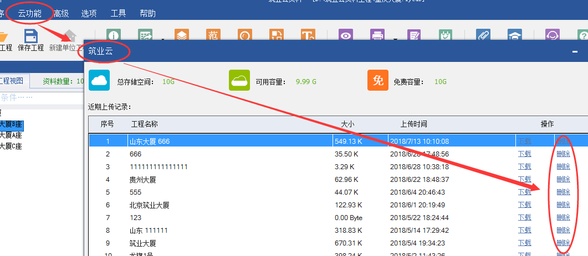The image size is (588, 256).
Task: Click the printer icon in toolbar
Action: [x=378, y=36]
